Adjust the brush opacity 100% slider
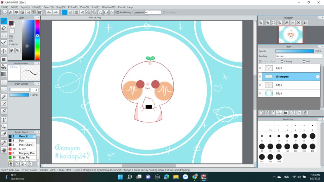This screenshot has width=324, height=182. (x=19, y=95)
